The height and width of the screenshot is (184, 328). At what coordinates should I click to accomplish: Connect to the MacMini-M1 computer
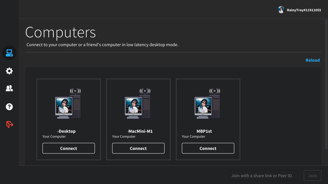(x=138, y=148)
